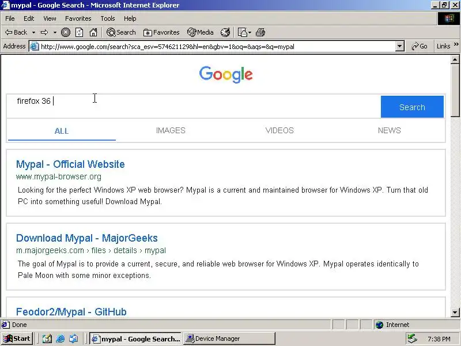Viewport: 461px width, 346px height.
Task: Open the Feodor2/Mypal - GitHub link
Action: (71, 311)
